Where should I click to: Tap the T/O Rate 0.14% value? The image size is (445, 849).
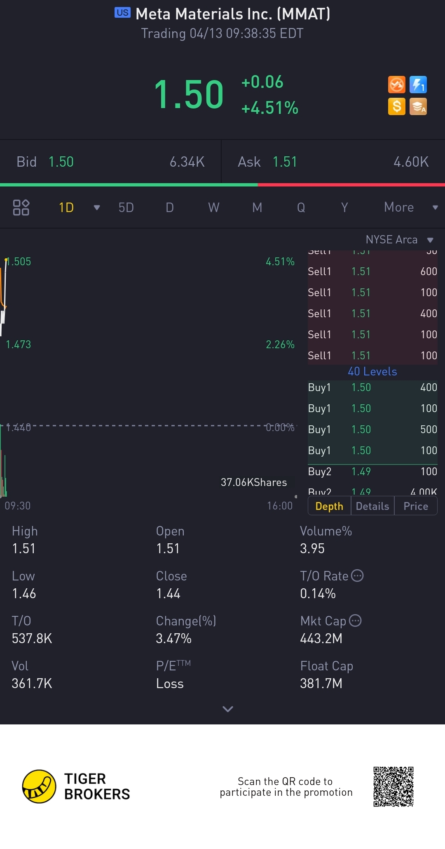tap(318, 594)
